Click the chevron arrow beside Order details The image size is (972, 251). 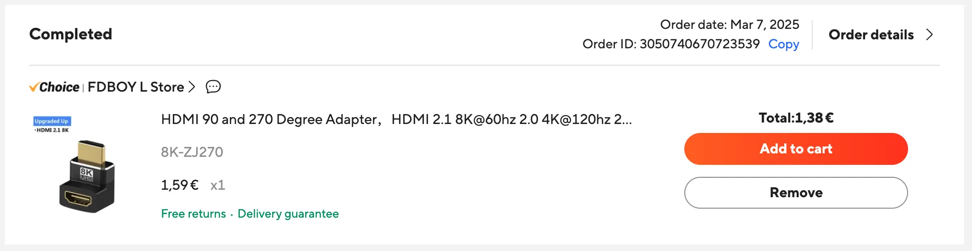(929, 35)
